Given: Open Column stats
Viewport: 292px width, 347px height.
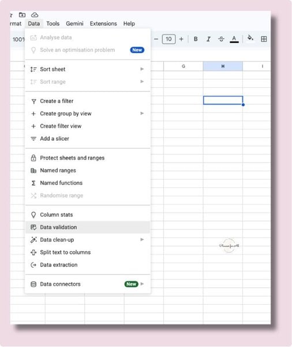Looking at the screenshot, I should 88,215.
